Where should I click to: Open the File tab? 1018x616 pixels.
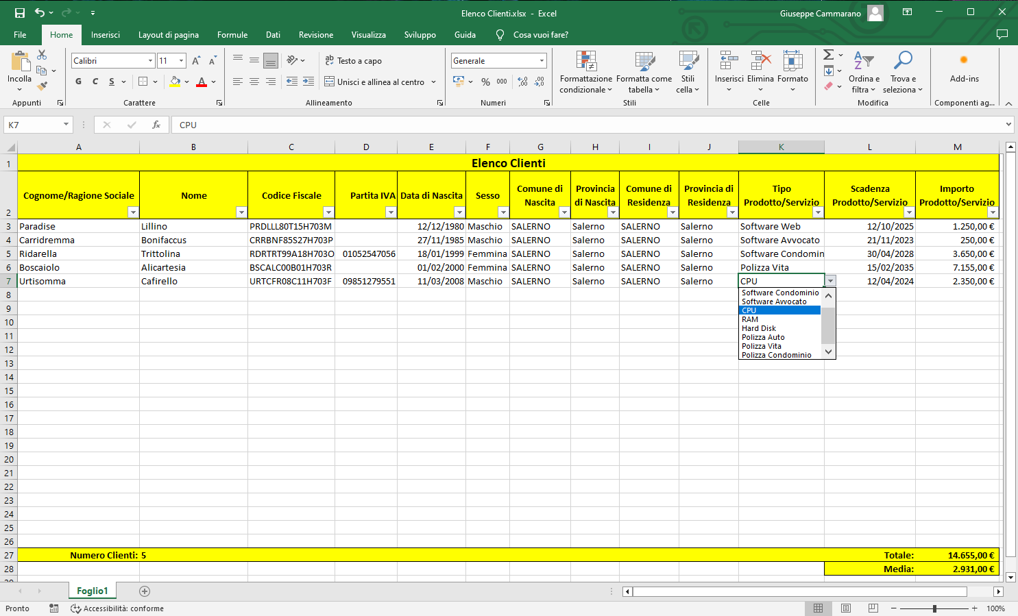coord(20,35)
